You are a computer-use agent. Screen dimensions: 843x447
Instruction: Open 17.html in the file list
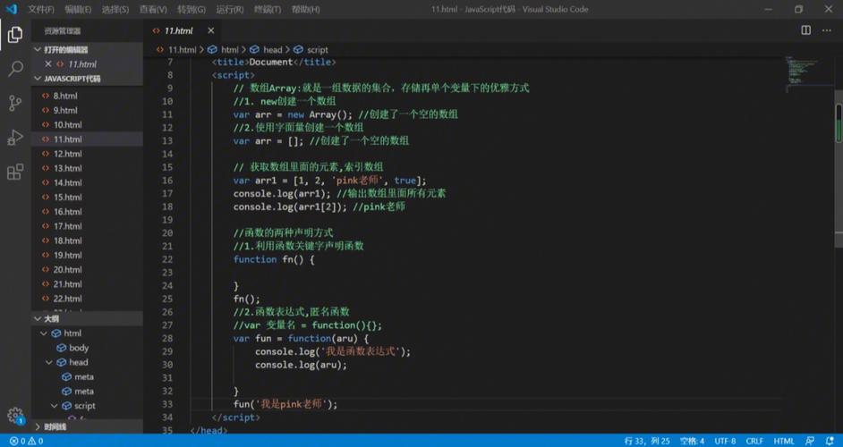tap(87, 226)
